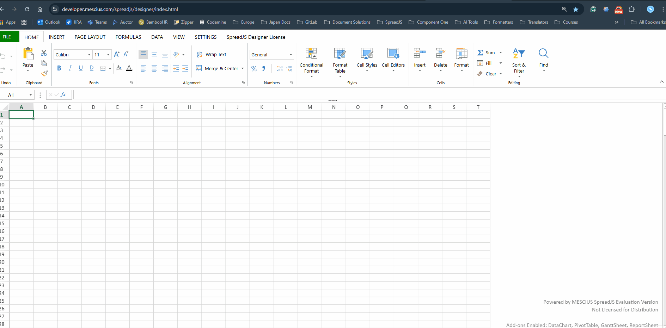Toggle Bottom Align for cells

click(165, 54)
